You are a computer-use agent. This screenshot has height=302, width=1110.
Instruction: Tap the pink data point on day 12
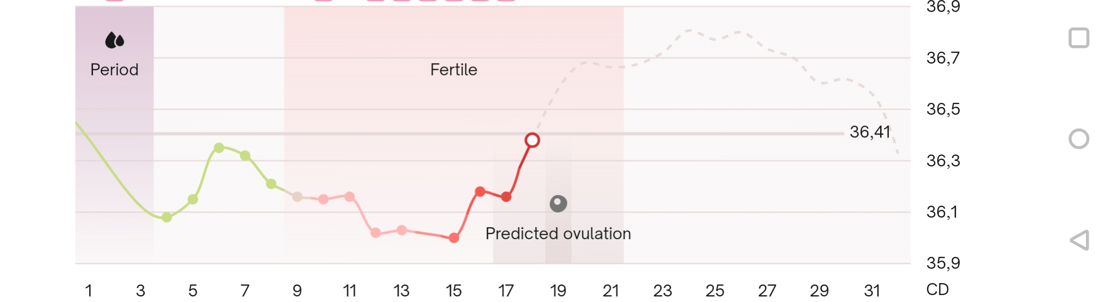(376, 233)
